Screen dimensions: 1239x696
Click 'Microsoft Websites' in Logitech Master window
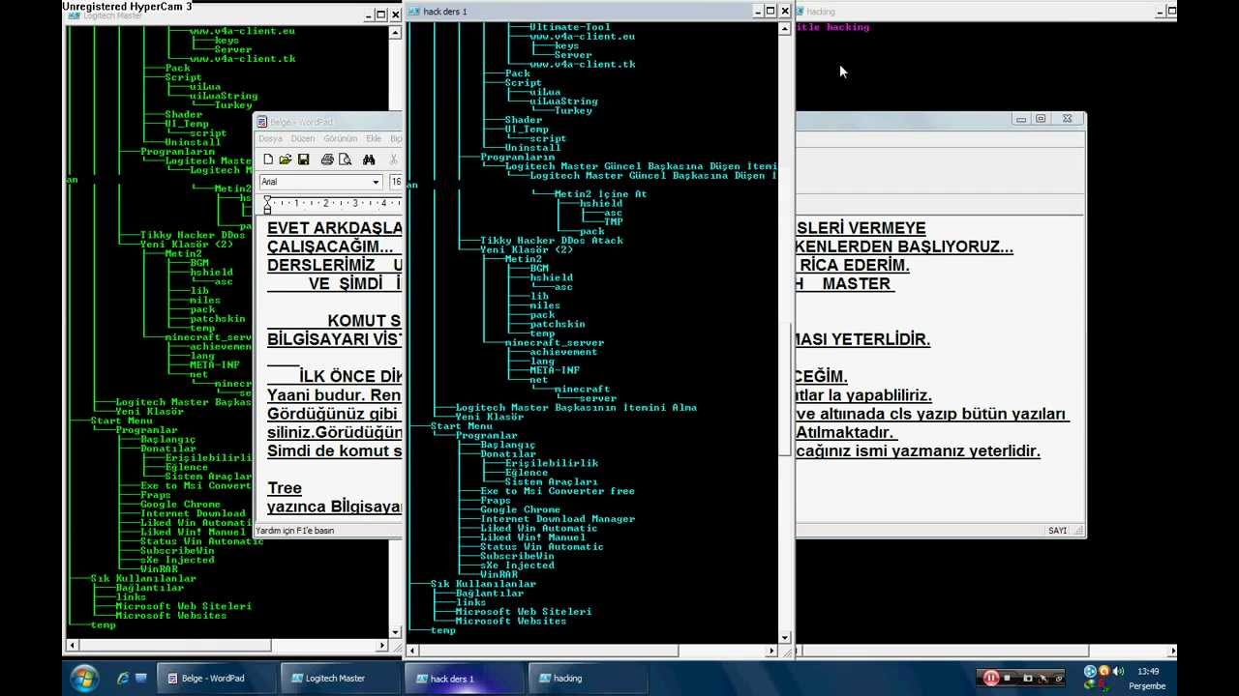pyautogui.click(x=171, y=616)
